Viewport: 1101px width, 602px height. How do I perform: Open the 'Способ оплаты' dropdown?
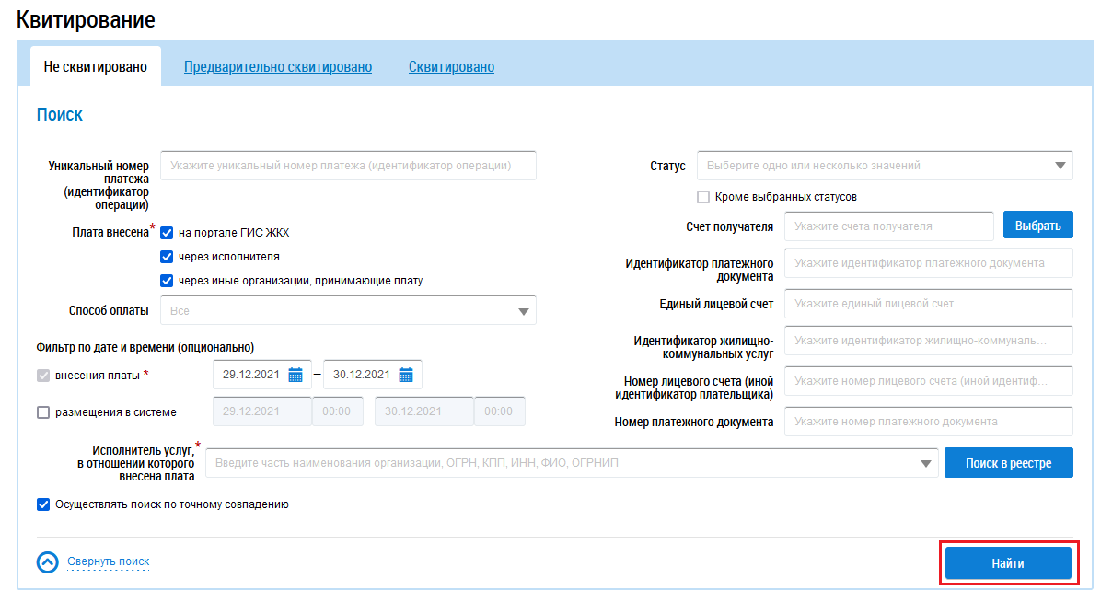523,311
